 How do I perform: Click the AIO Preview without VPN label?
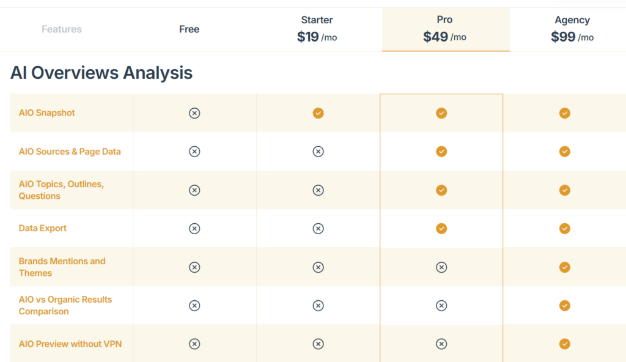[70, 344]
